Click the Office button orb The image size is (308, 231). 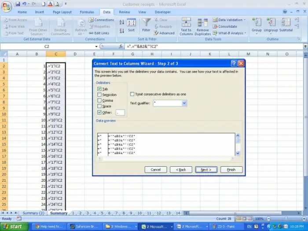pyautogui.click(x=6, y=7)
